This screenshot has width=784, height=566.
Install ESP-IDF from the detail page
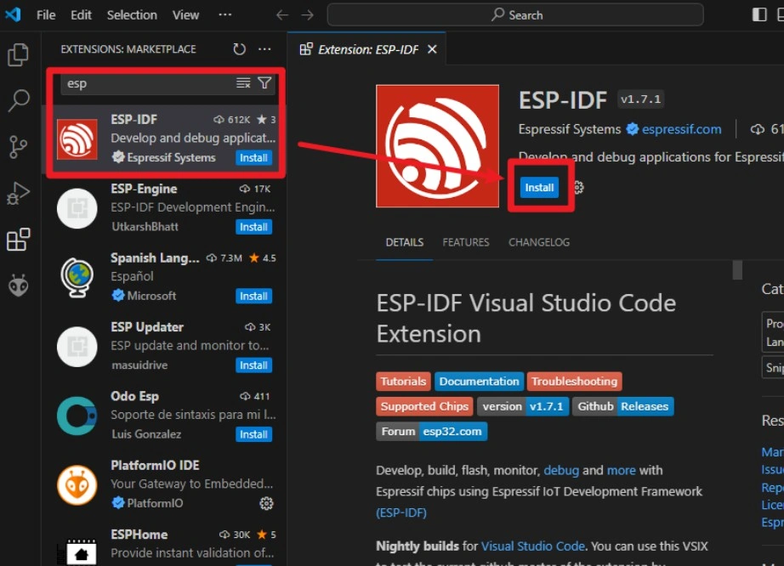tap(539, 188)
